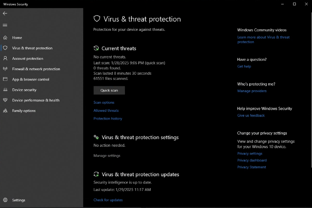Viewport: 312px width, 208px height.
Task: Open Settings gear icon in sidebar
Action: click(5, 200)
